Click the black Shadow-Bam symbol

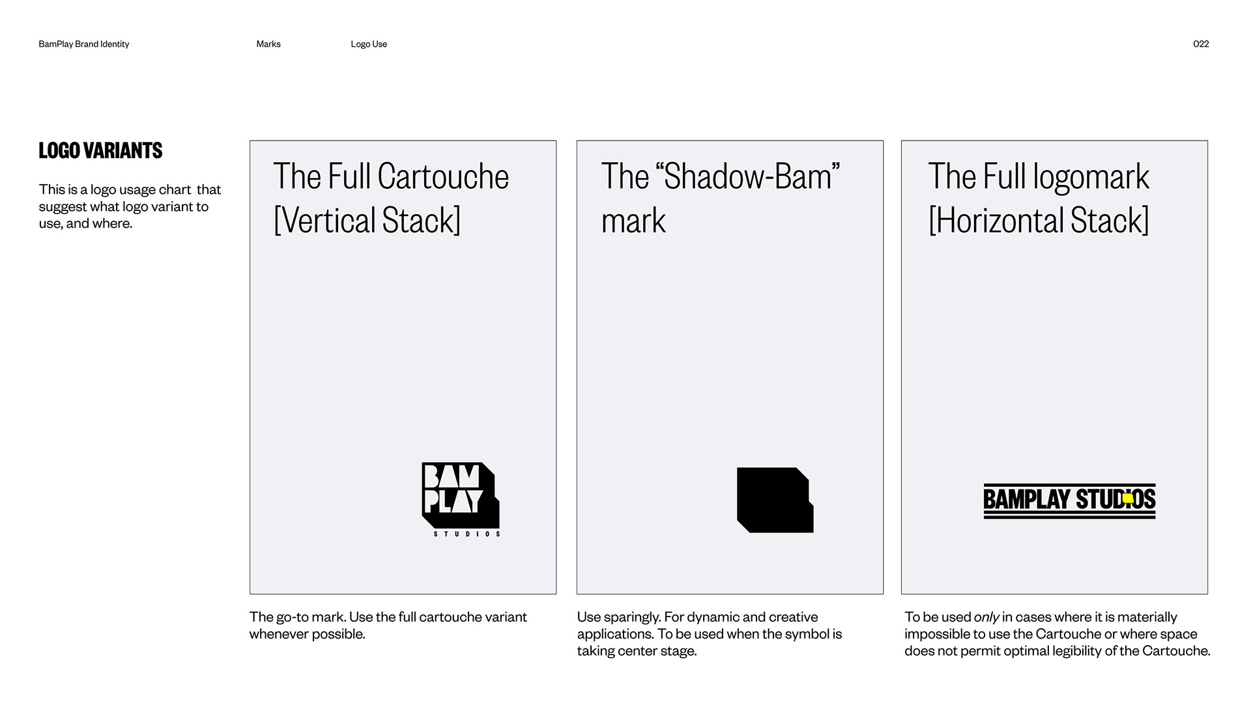[x=775, y=499]
